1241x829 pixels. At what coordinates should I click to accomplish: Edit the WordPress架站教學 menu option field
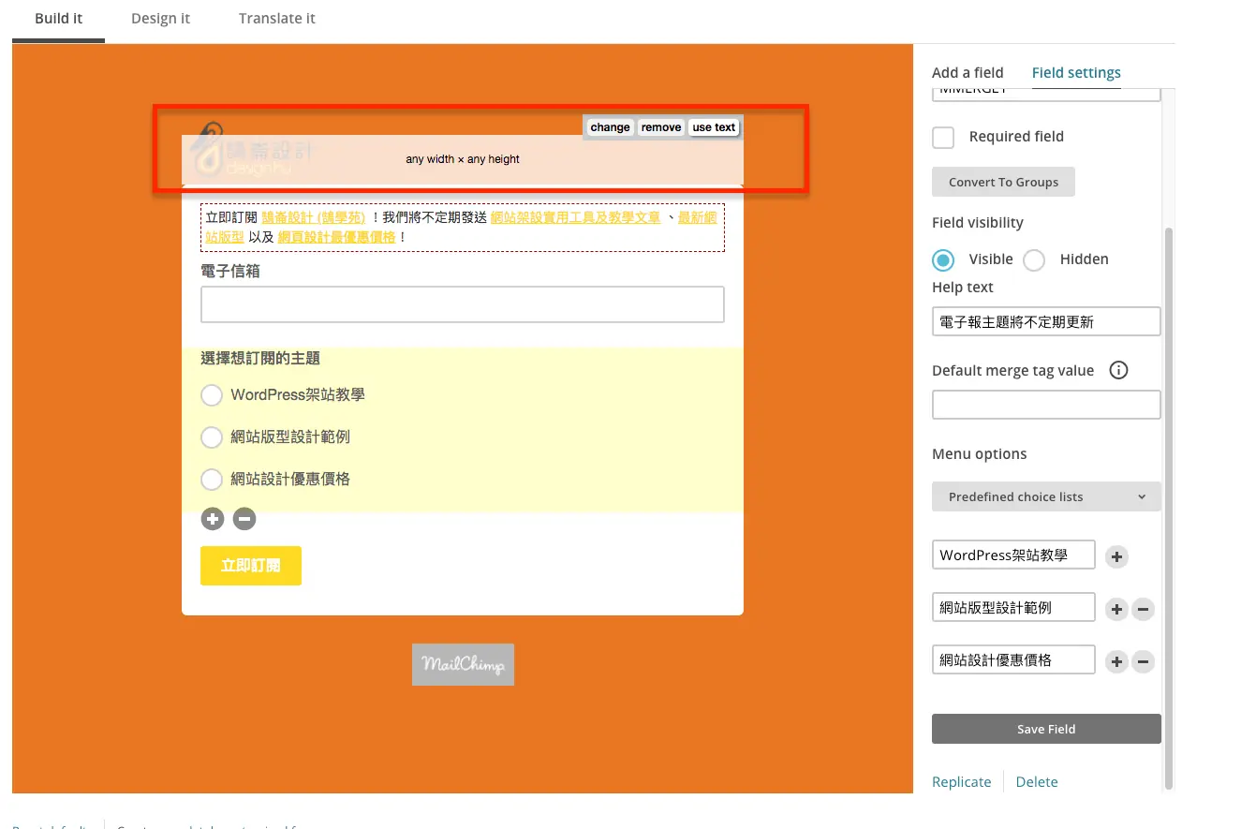[1013, 555]
